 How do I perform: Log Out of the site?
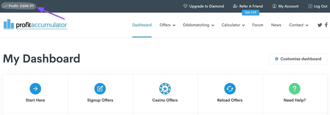pos(321,6)
